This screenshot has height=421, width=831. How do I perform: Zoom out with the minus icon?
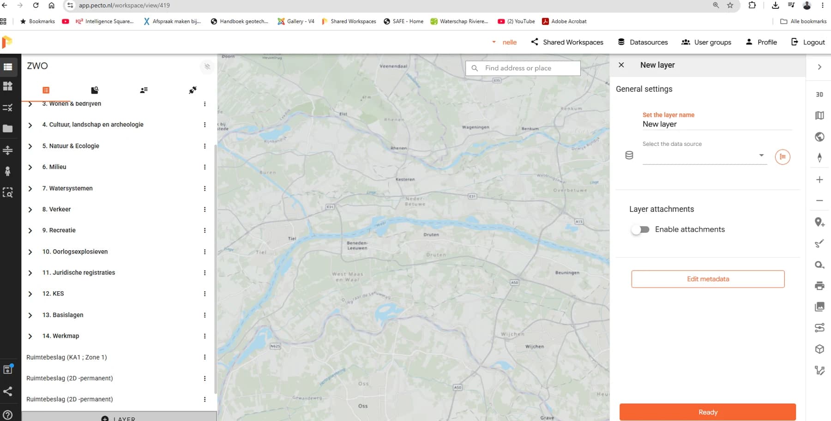[x=819, y=200]
